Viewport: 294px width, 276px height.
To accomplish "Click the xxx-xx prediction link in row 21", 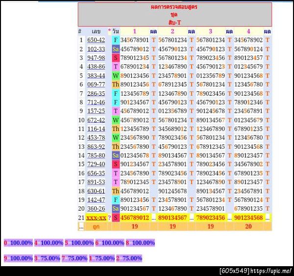I will (x=96, y=218).
